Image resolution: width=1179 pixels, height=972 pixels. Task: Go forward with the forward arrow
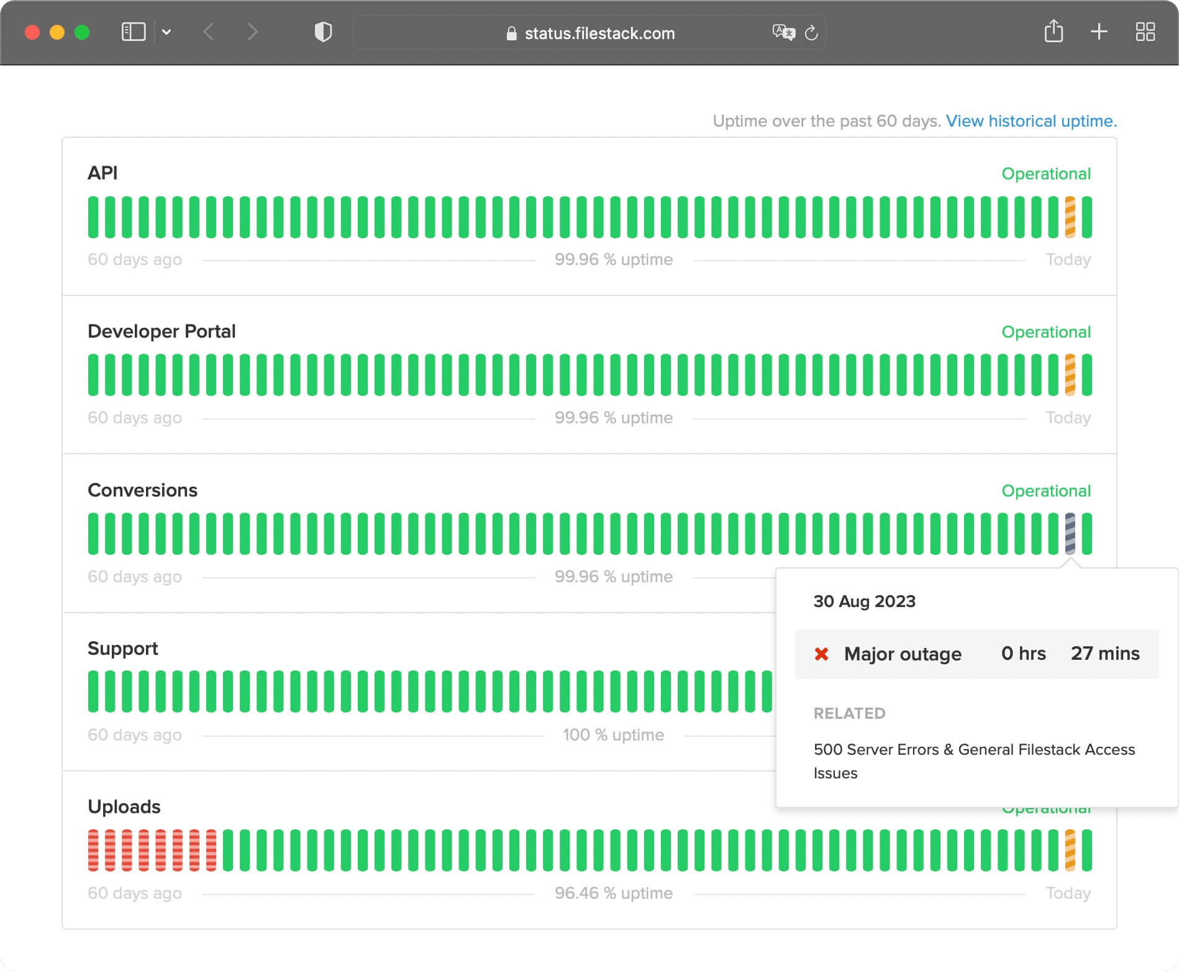tap(252, 32)
